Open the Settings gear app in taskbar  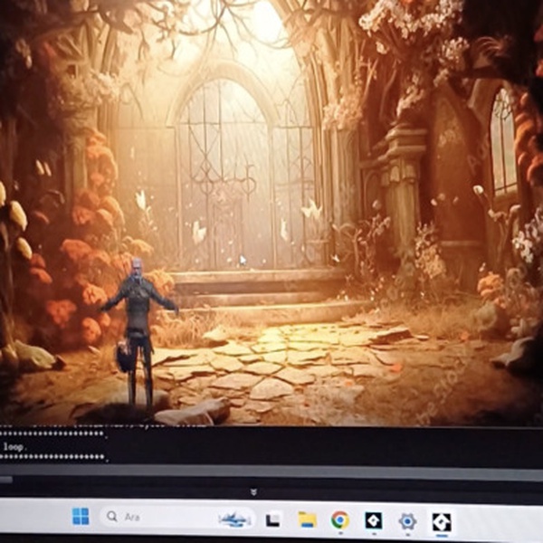point(407,521)
